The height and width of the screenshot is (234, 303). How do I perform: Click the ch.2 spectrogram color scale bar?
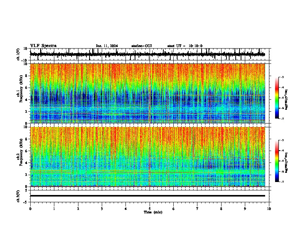tap(277, 161)
